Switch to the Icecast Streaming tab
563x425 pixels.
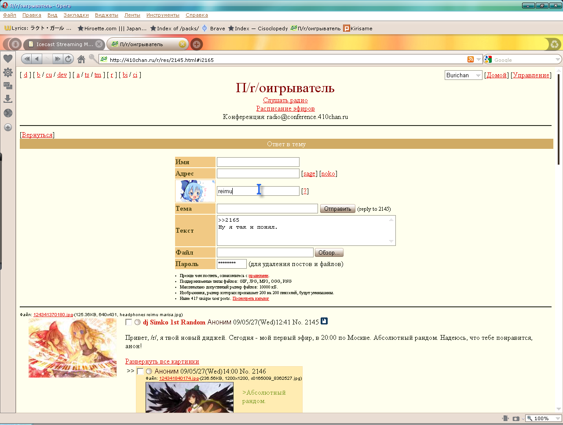pos(64,44)
